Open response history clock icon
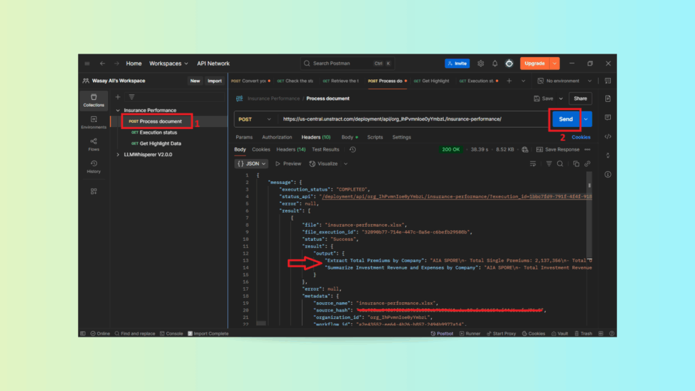695x391 pixels. (x=352, y=149)
